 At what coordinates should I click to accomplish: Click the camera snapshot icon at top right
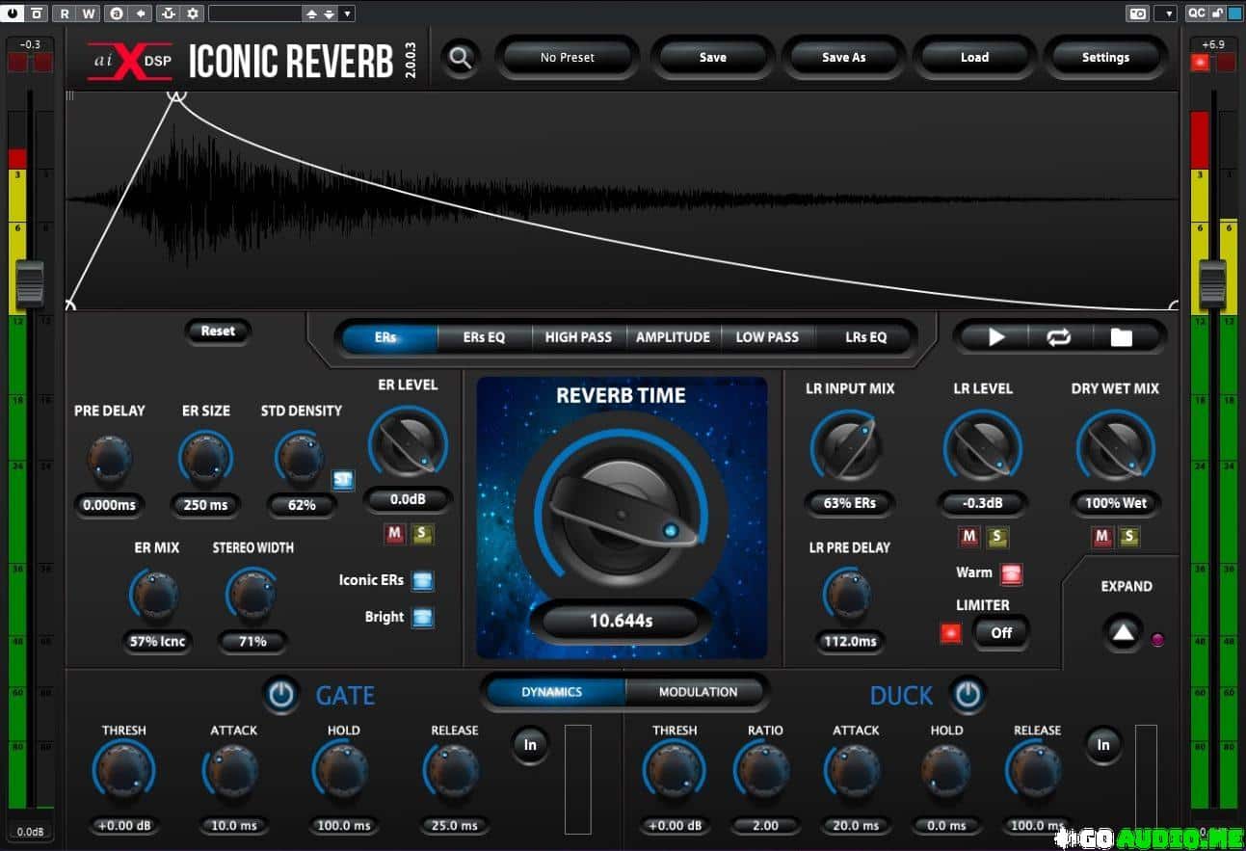click(x=1138, y=13)
